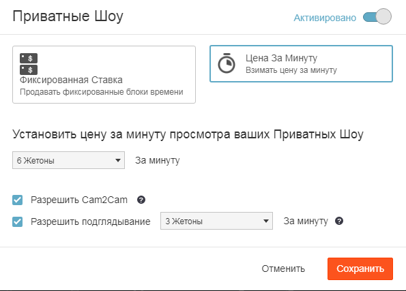This screenshot has height=291, width=406.
Task: Click the Продавать фиксированные блоки времени description
Action: [x=102, y=92]
